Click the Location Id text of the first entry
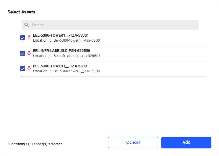The width and height of the screenshot is (219, 156). tap(67, 40)
